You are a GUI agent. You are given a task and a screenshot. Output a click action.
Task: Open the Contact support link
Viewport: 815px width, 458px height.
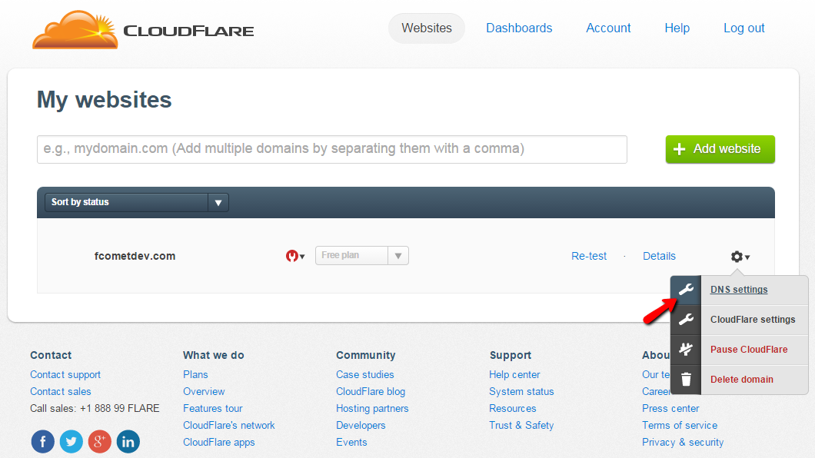(x=65, y=374)
